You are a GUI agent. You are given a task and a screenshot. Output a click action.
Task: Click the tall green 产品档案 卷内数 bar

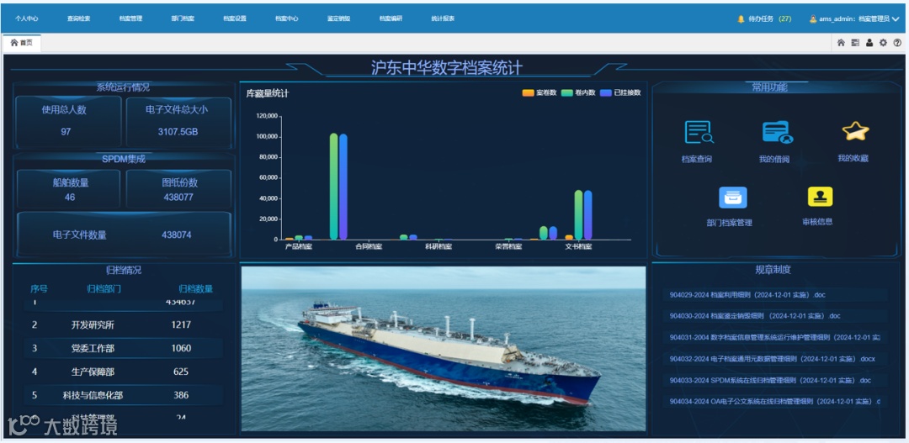click(x=333, y=187)
